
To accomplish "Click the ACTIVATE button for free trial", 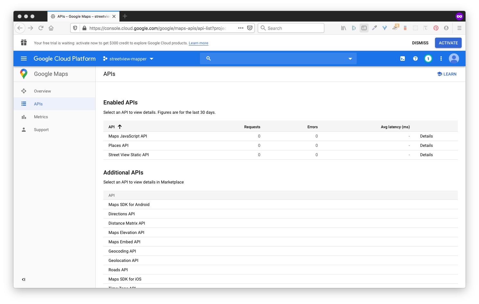I will point(448,43).
